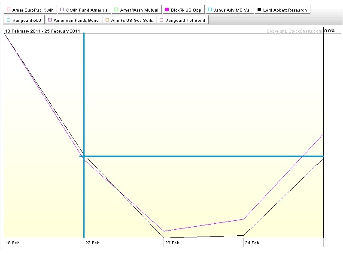Click the 18 Feb axis label

click(x=12, y=243)
